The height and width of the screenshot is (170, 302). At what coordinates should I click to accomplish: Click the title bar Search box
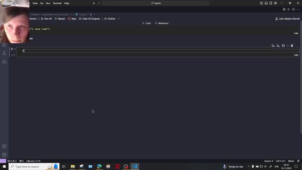pos(156,3)
